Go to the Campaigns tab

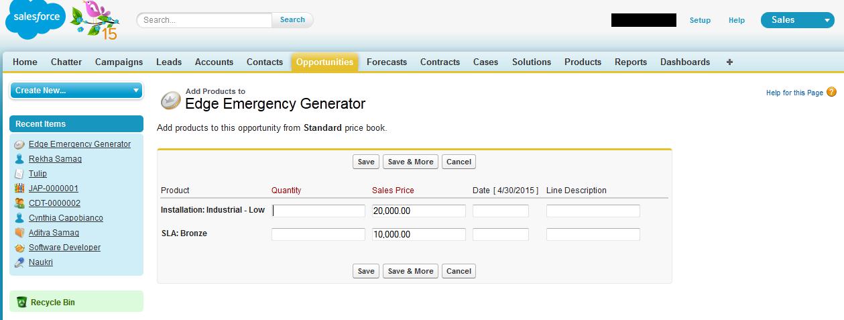[119, 62]
